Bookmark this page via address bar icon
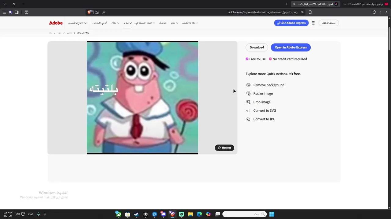The image size is (391, 219). (310, 12)
